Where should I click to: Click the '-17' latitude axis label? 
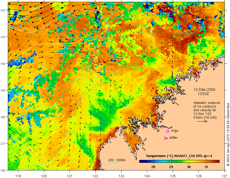pos(3,144)
